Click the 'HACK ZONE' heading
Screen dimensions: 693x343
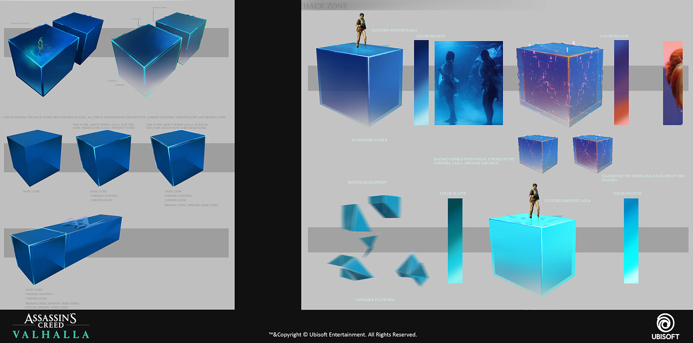326,6
